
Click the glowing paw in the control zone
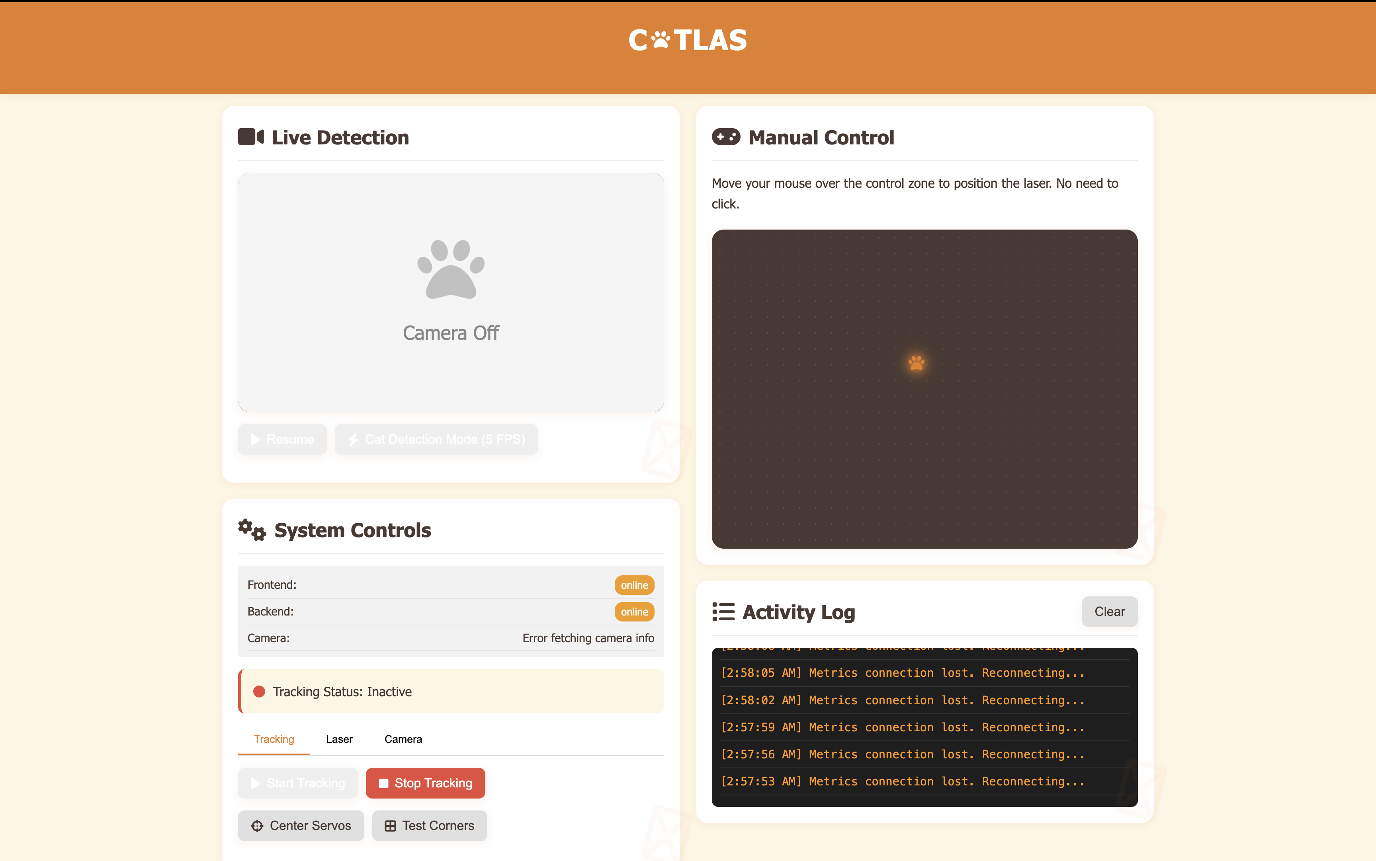[916, 363]
